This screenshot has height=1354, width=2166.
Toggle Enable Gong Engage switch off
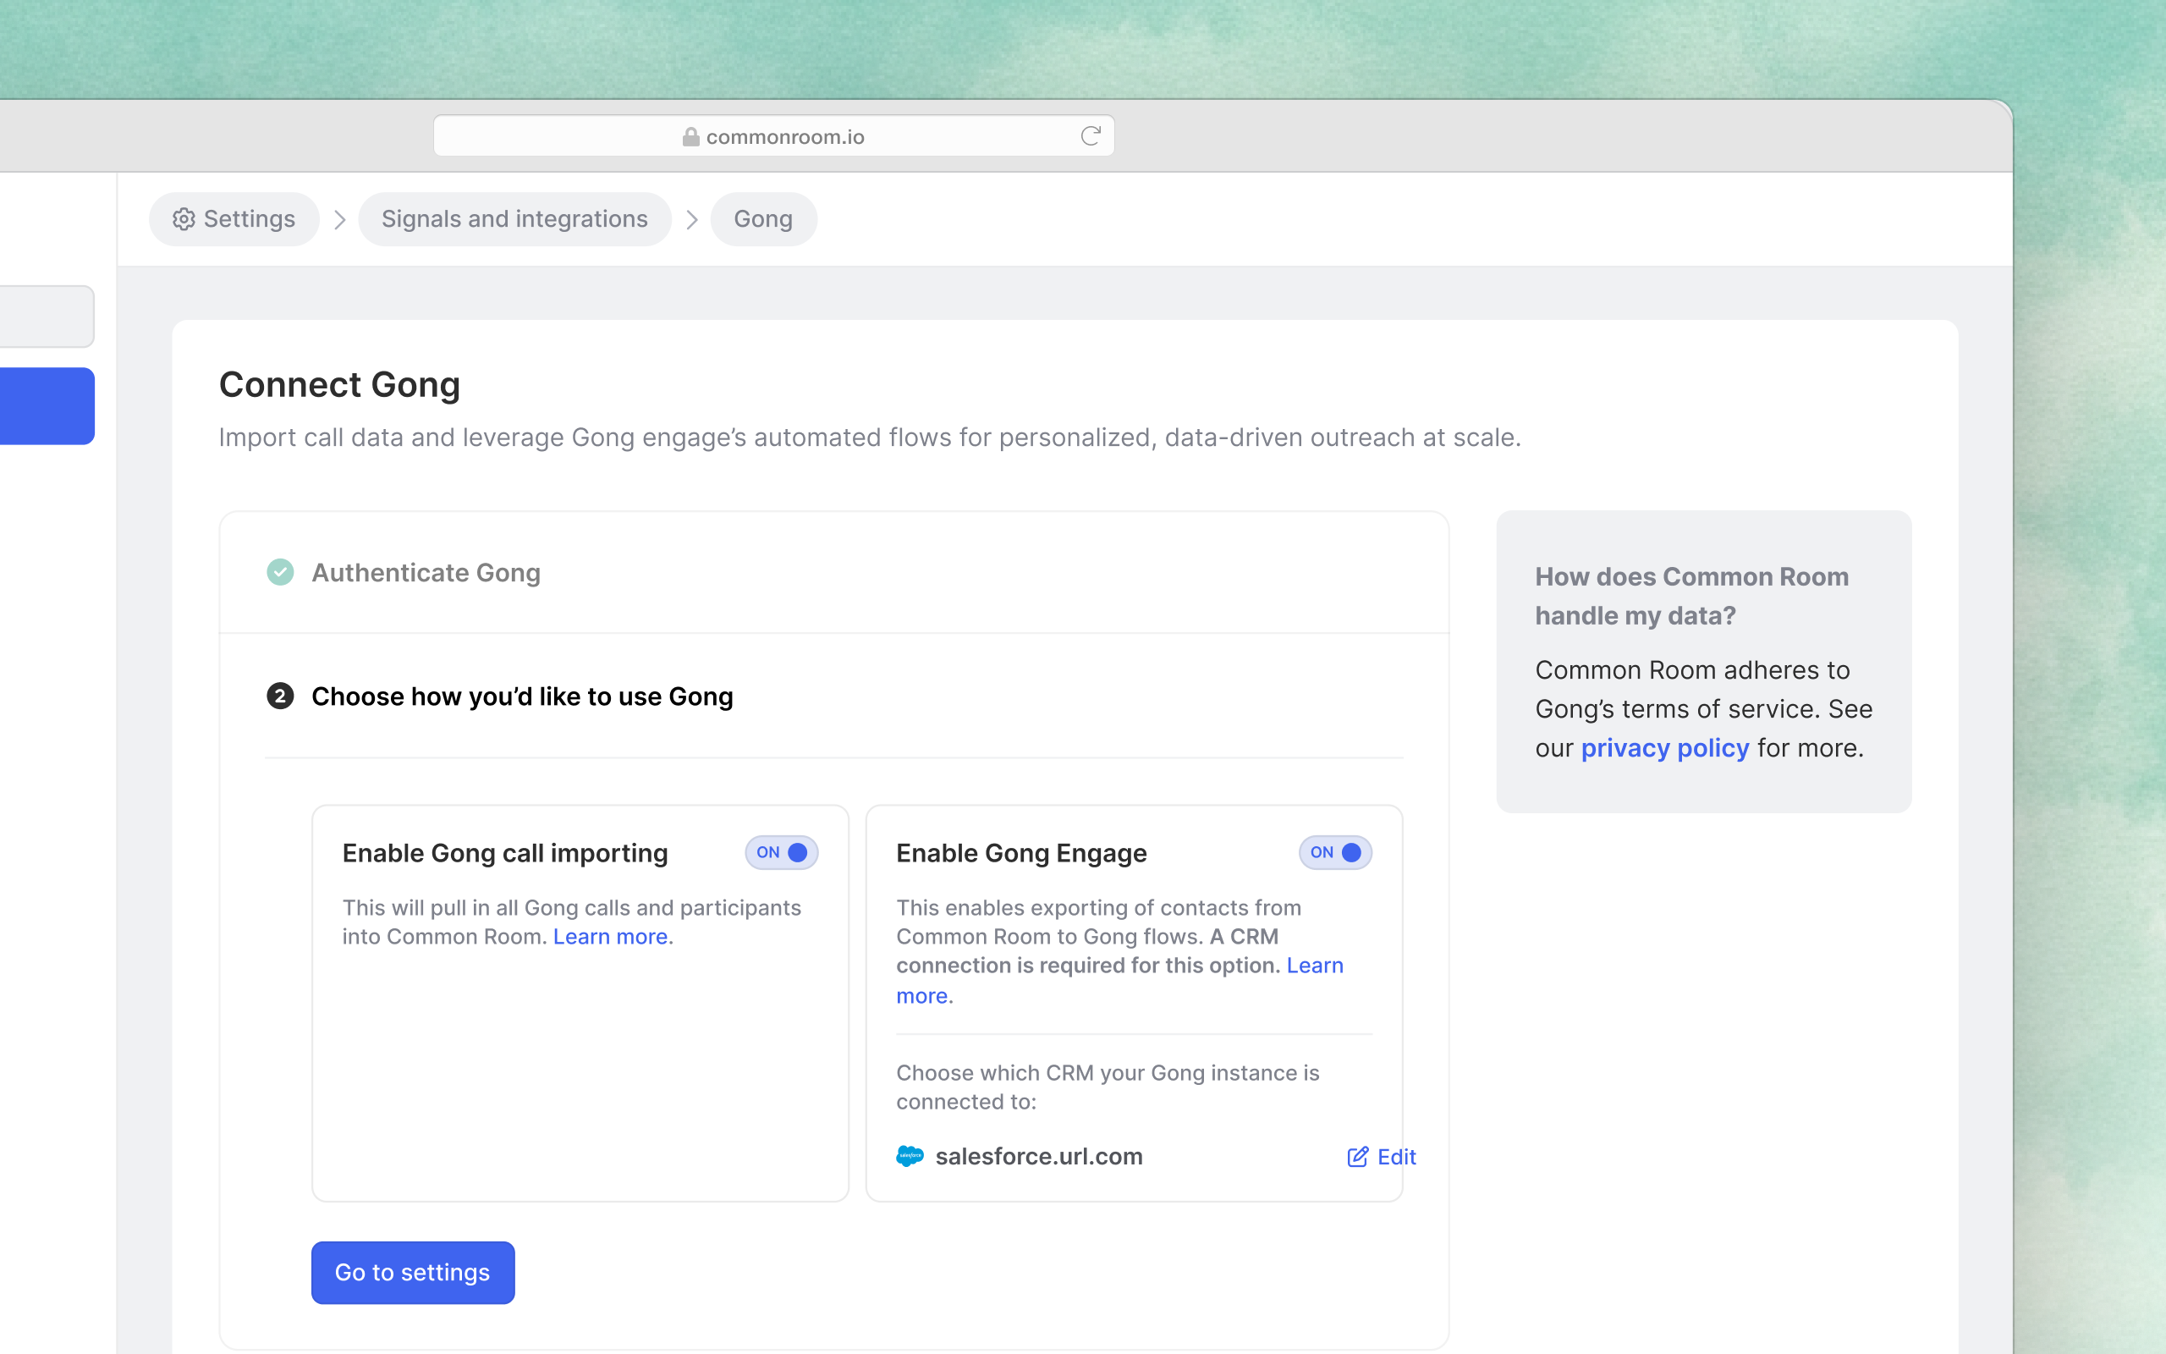[x=1334, y=852]
